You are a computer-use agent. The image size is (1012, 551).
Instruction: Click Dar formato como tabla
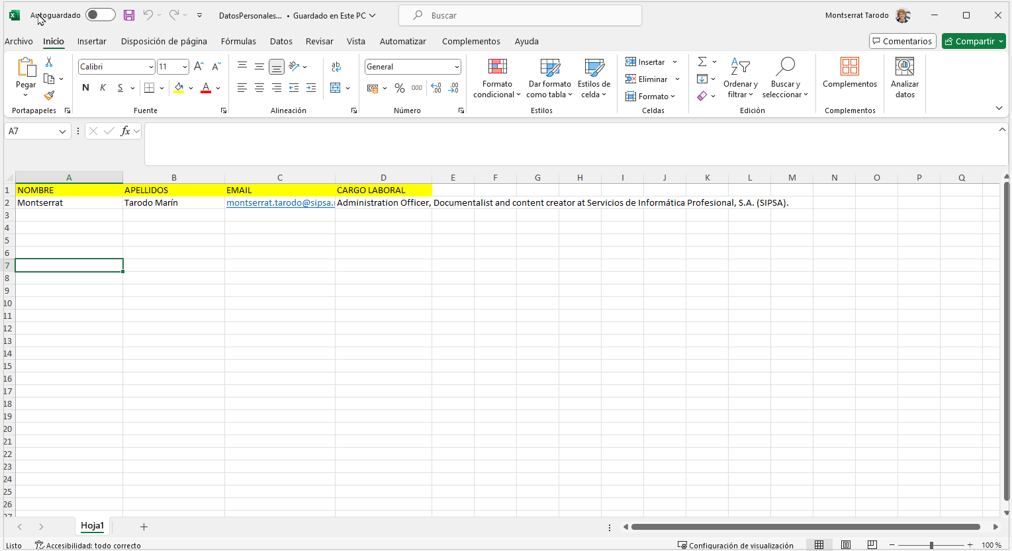pos(549,78)
